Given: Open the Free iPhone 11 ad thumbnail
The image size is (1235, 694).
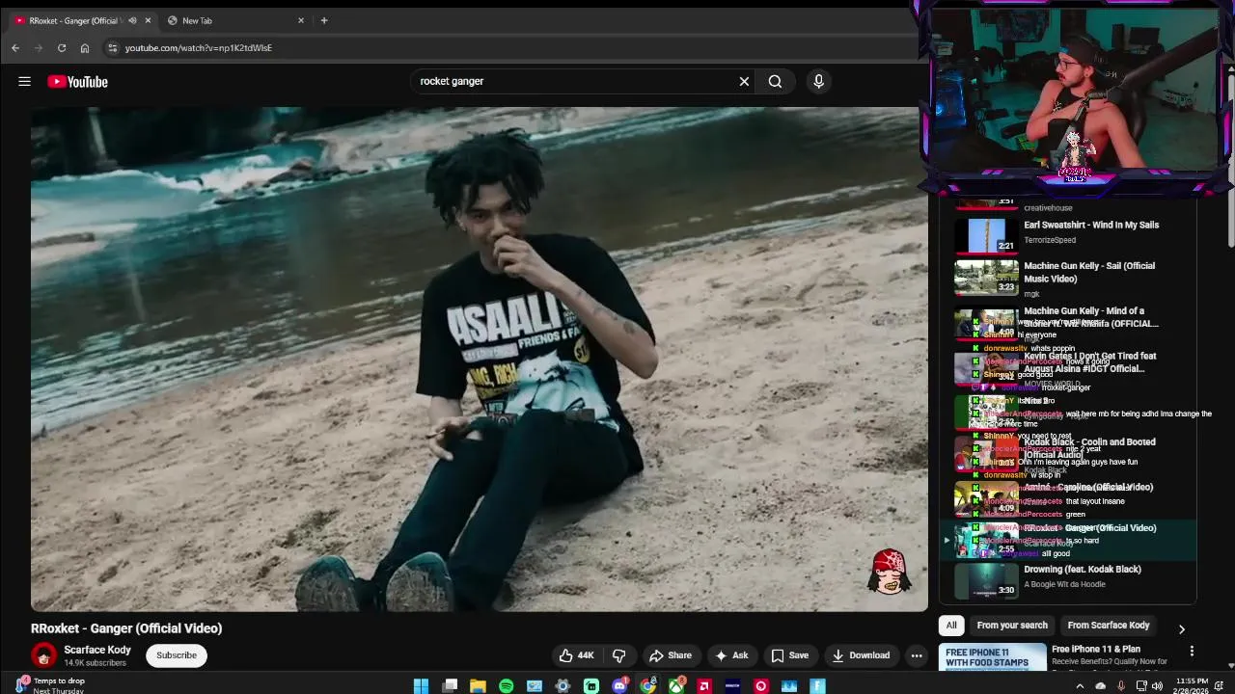Looking at the screenshot, I should (x=993, y=657).
